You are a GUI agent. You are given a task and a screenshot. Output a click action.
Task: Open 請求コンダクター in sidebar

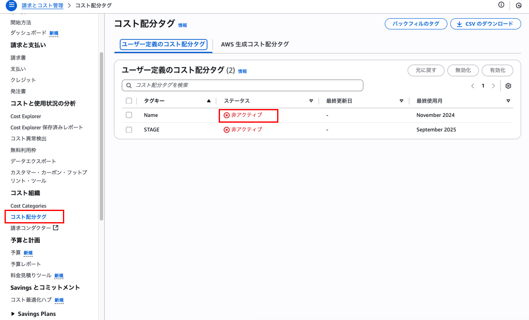[x=31, y=228]
